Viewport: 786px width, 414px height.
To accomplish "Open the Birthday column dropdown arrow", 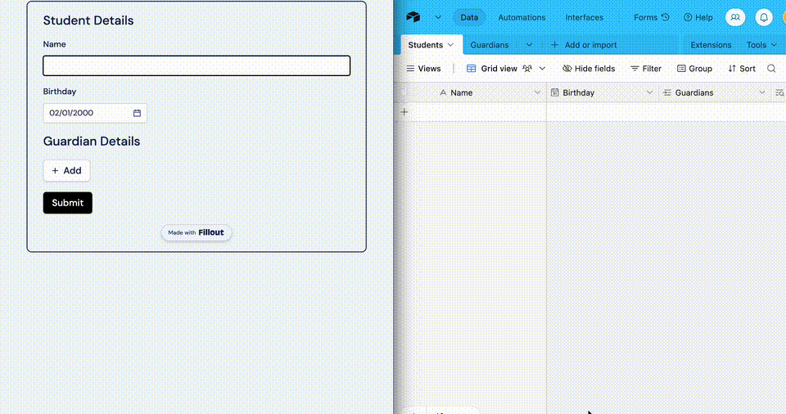I will [649, 92].
